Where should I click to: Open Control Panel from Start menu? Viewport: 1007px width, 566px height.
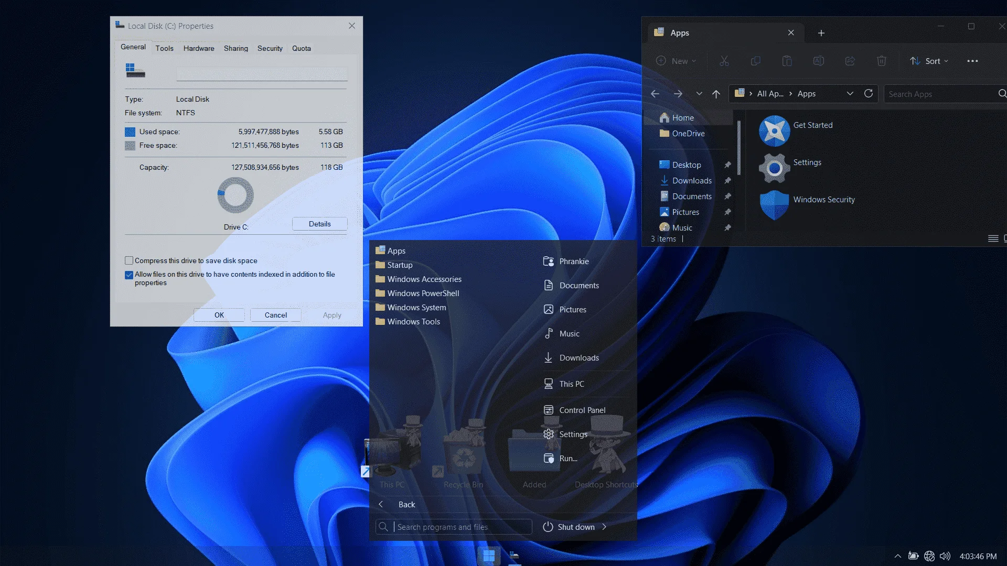click(582, 410)
